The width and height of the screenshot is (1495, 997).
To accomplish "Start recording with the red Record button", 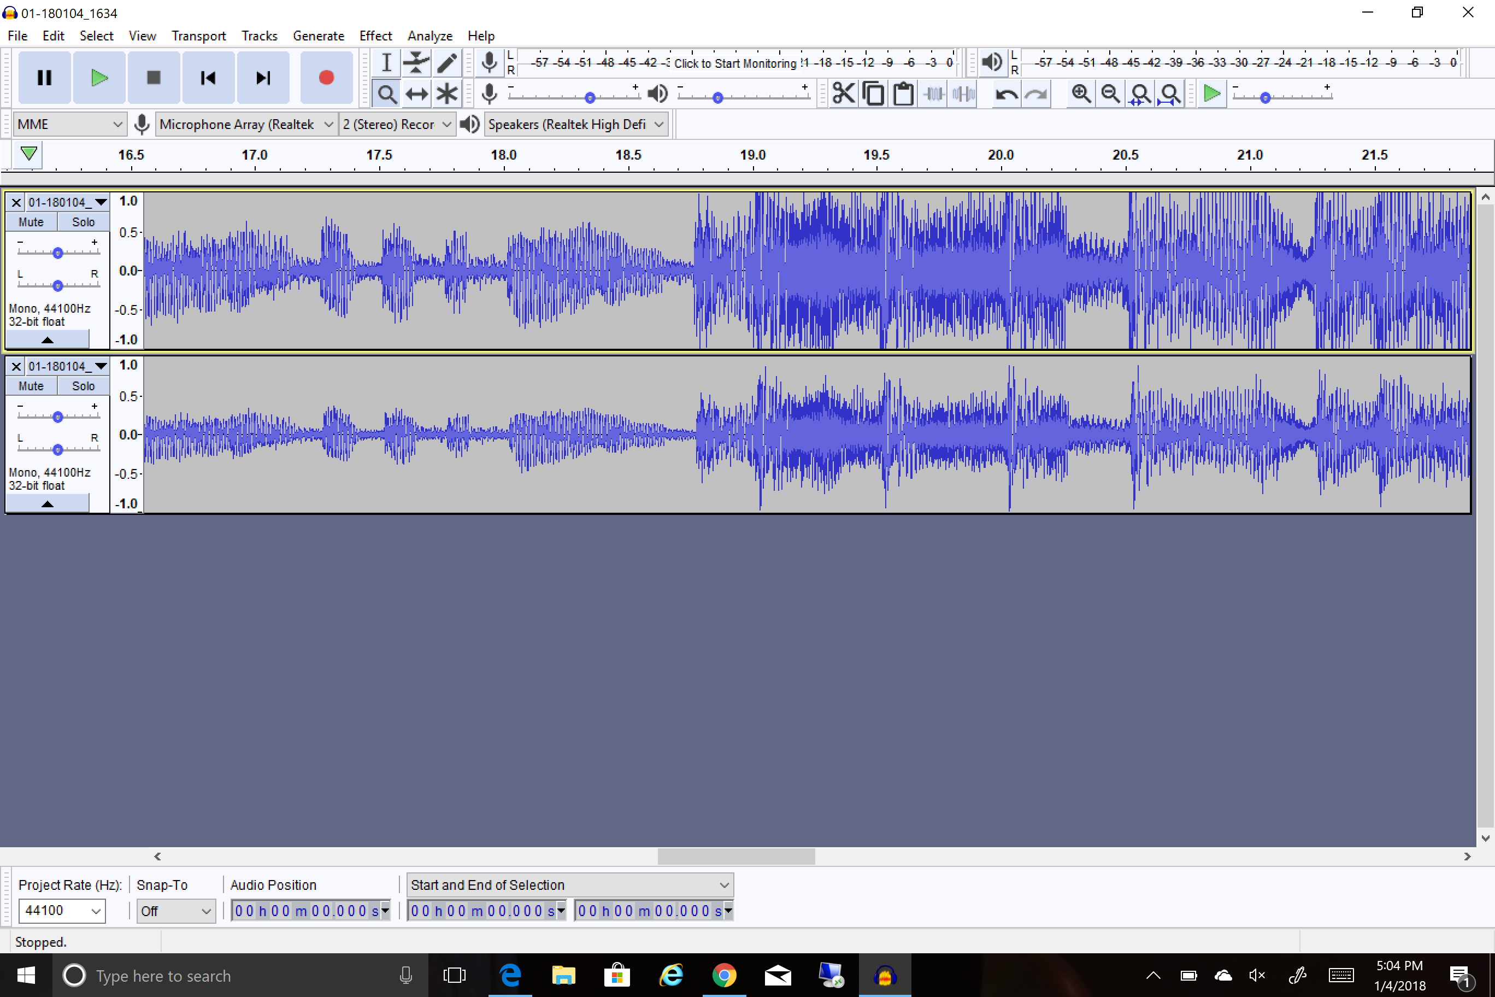I will click(x=326, y=78).
